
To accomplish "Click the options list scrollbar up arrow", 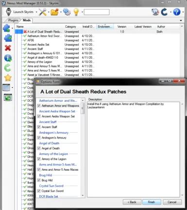I will (x=83, y=100).
